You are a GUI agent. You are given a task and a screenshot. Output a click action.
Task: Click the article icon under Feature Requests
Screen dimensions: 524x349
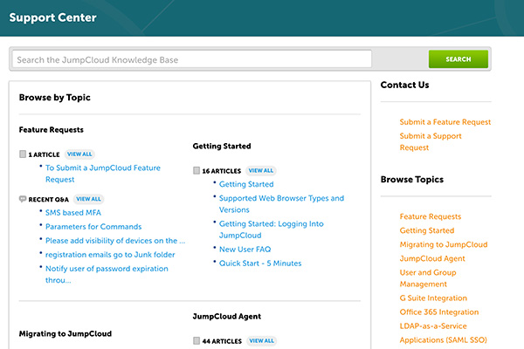pos(23,154)
